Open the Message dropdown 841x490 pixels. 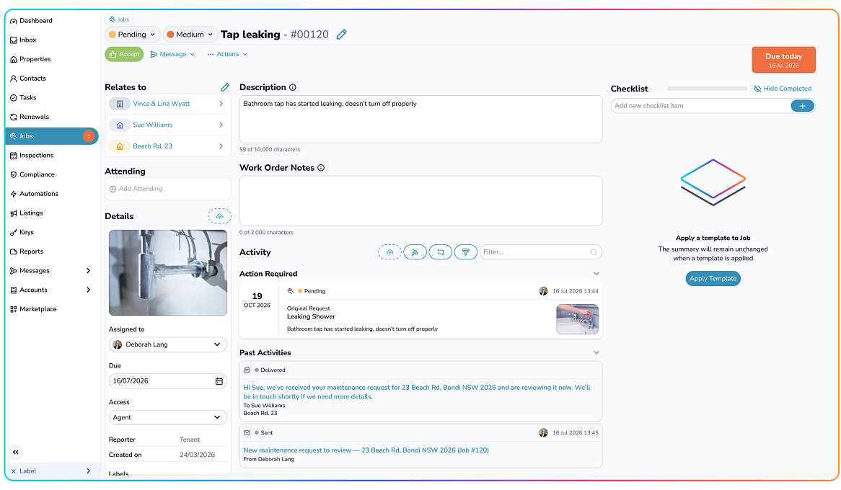pyautogui.click(x=172, y=55)
